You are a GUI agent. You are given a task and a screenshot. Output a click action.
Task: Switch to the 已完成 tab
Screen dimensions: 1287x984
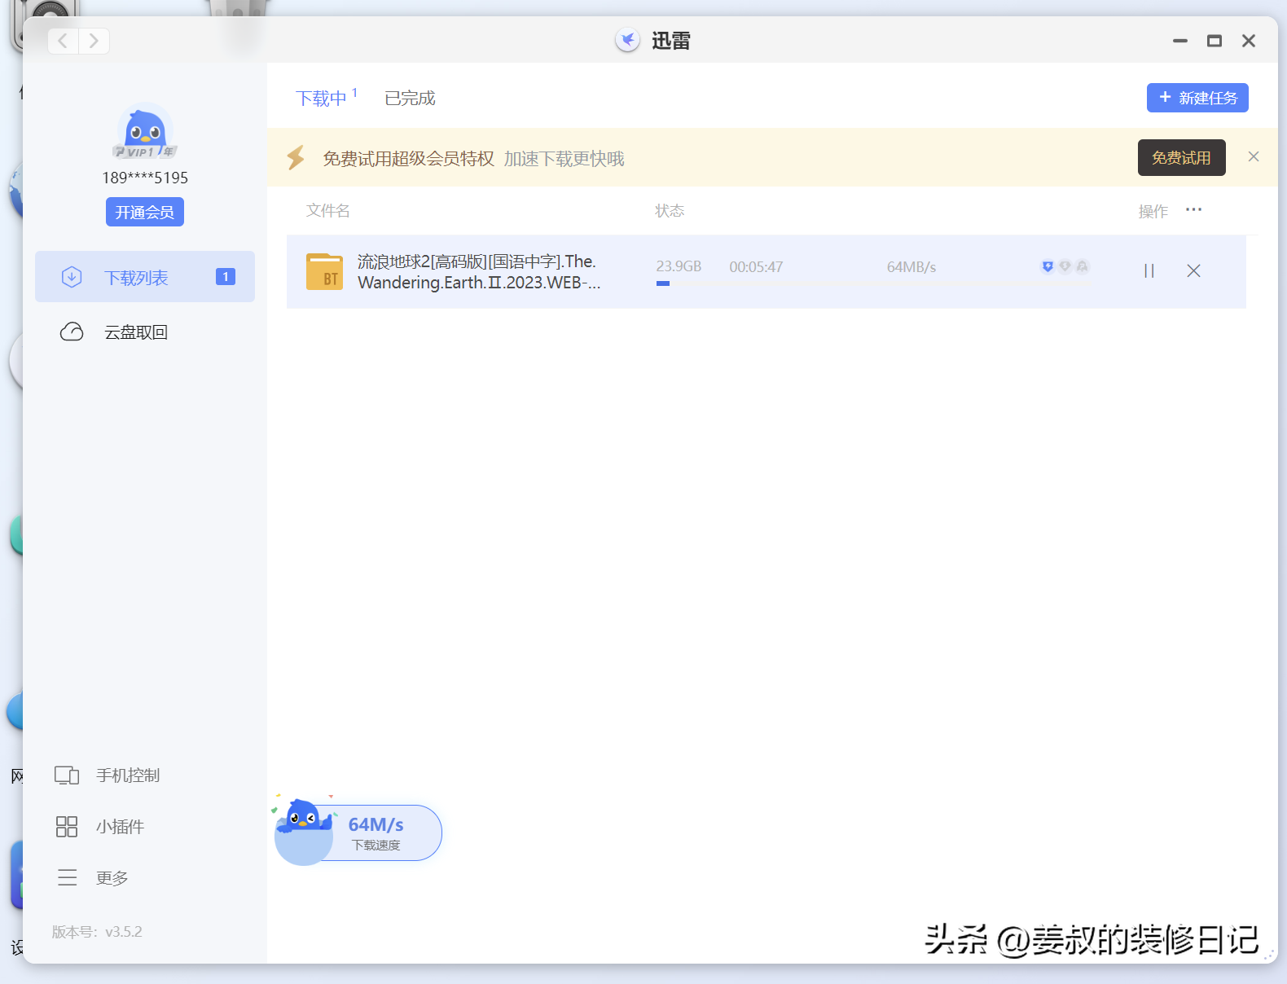point(410,99)
